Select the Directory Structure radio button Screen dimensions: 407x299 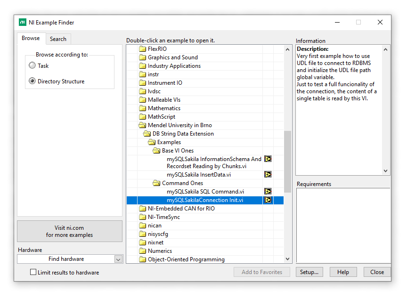(33, 81)
